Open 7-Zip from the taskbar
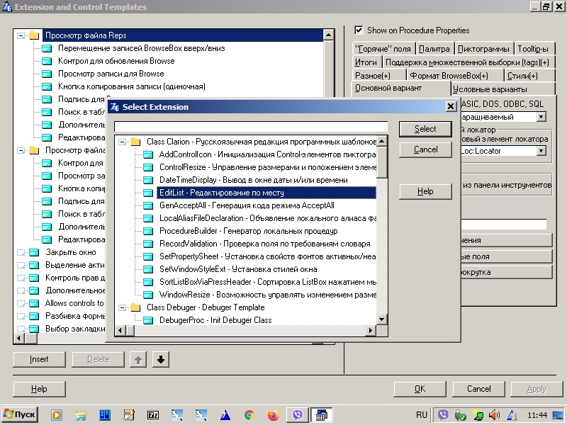The image size is (567, 425). [x=152, y=414]
